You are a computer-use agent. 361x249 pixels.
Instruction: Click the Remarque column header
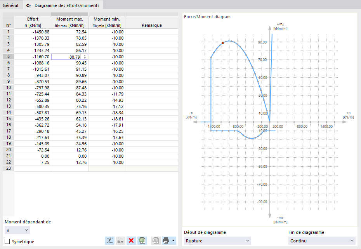pyautogui.click(x=152, y=22)
